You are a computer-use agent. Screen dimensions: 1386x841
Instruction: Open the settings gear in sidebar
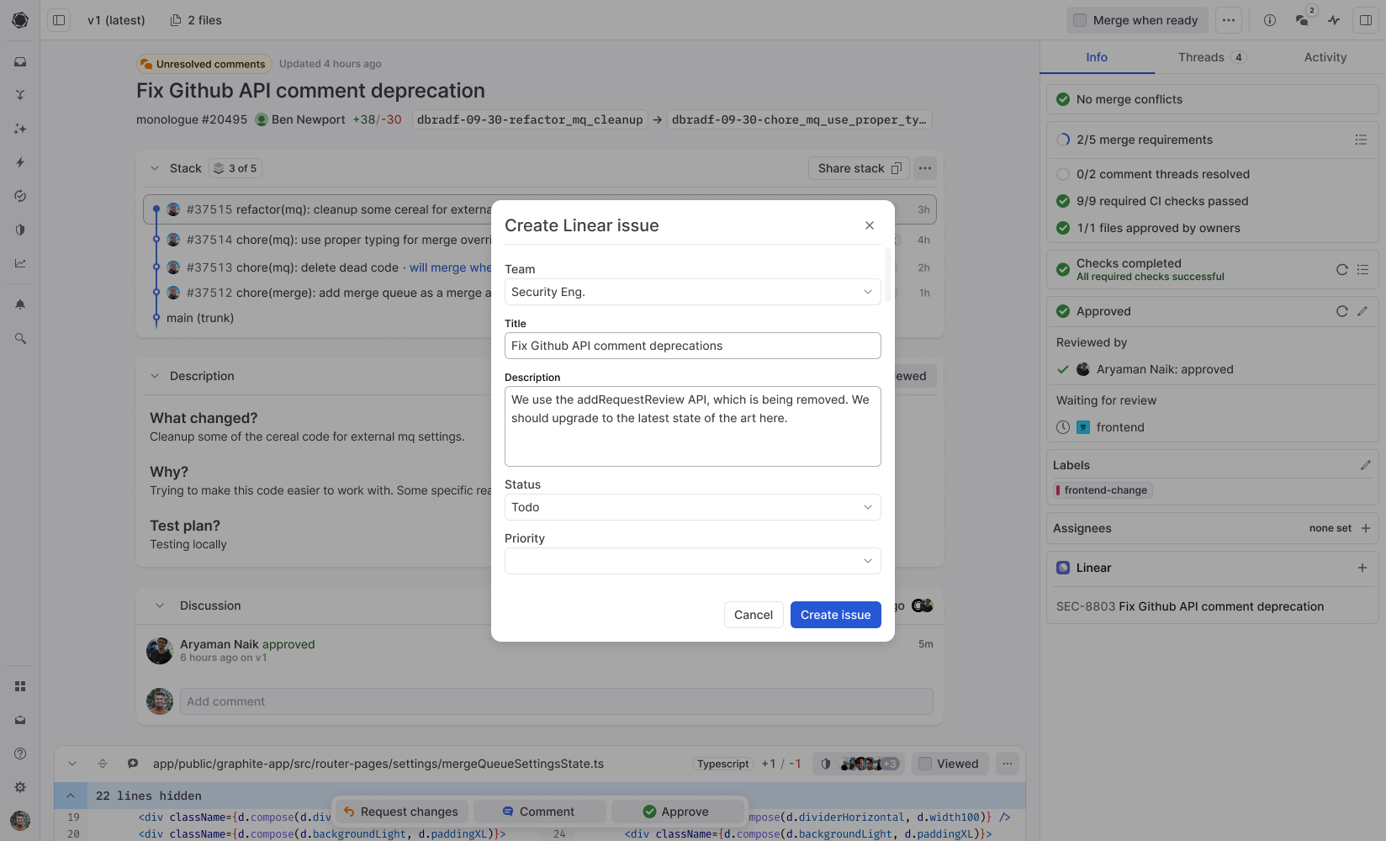pos(20,787)
